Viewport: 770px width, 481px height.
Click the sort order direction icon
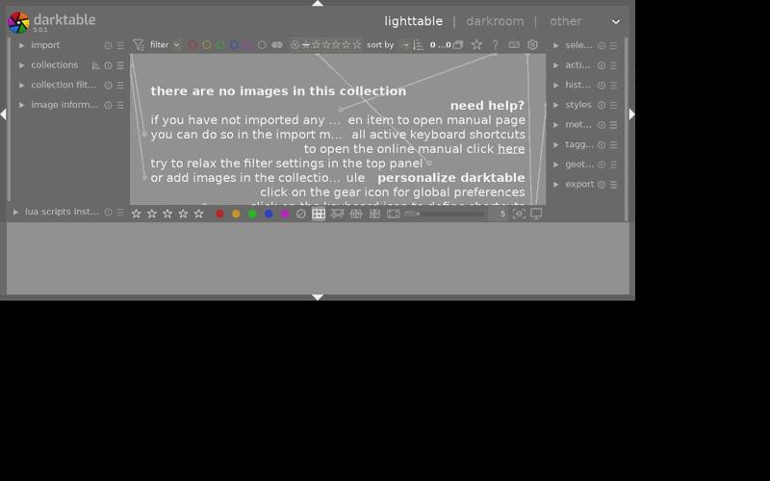tap(419, 45)
